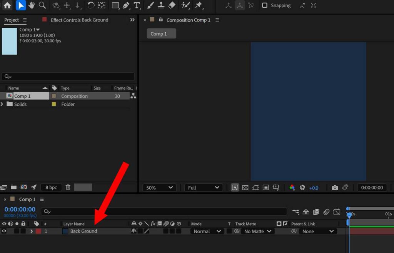Expand the Solids folder

click(x=2, y=104)
